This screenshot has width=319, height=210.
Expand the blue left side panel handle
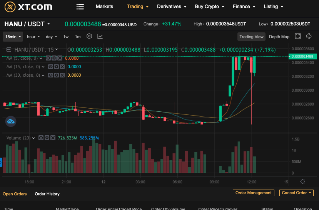[1, 162]
